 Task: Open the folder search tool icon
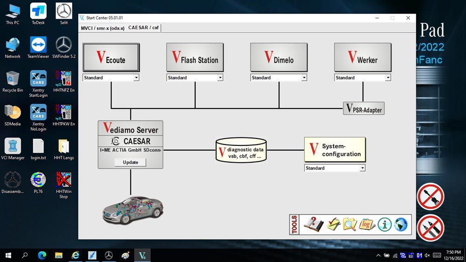point(349,224)
